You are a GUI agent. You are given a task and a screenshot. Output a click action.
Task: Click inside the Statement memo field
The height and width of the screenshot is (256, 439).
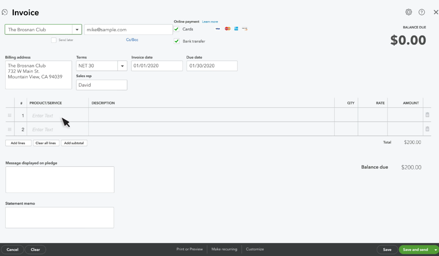(59, 217)
